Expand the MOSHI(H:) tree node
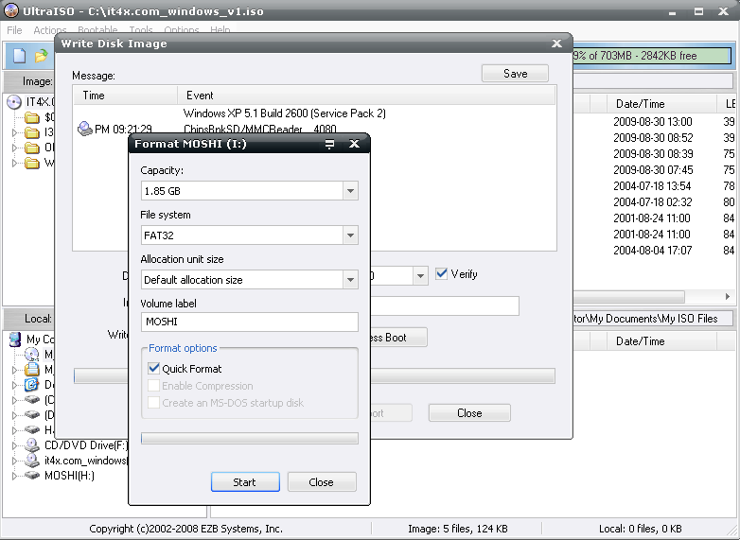 (14, 476)
